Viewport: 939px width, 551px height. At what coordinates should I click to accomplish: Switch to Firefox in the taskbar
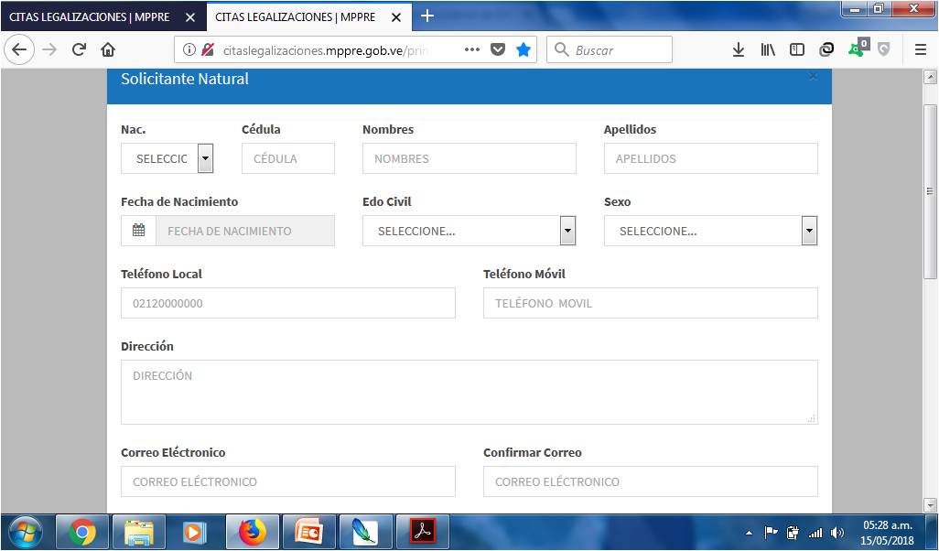(x=252, y=532)
